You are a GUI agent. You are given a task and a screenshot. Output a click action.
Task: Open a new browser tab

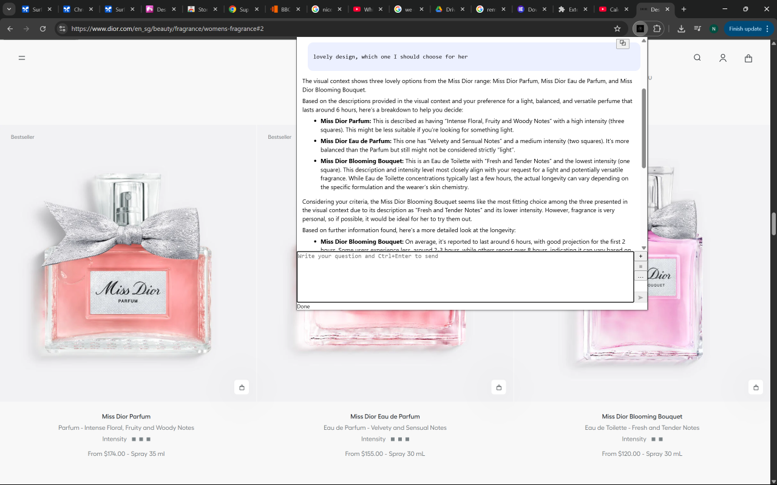(684, 9)
